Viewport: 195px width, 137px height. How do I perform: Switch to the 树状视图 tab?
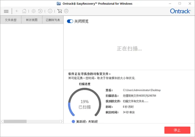[x=32, y=20]
